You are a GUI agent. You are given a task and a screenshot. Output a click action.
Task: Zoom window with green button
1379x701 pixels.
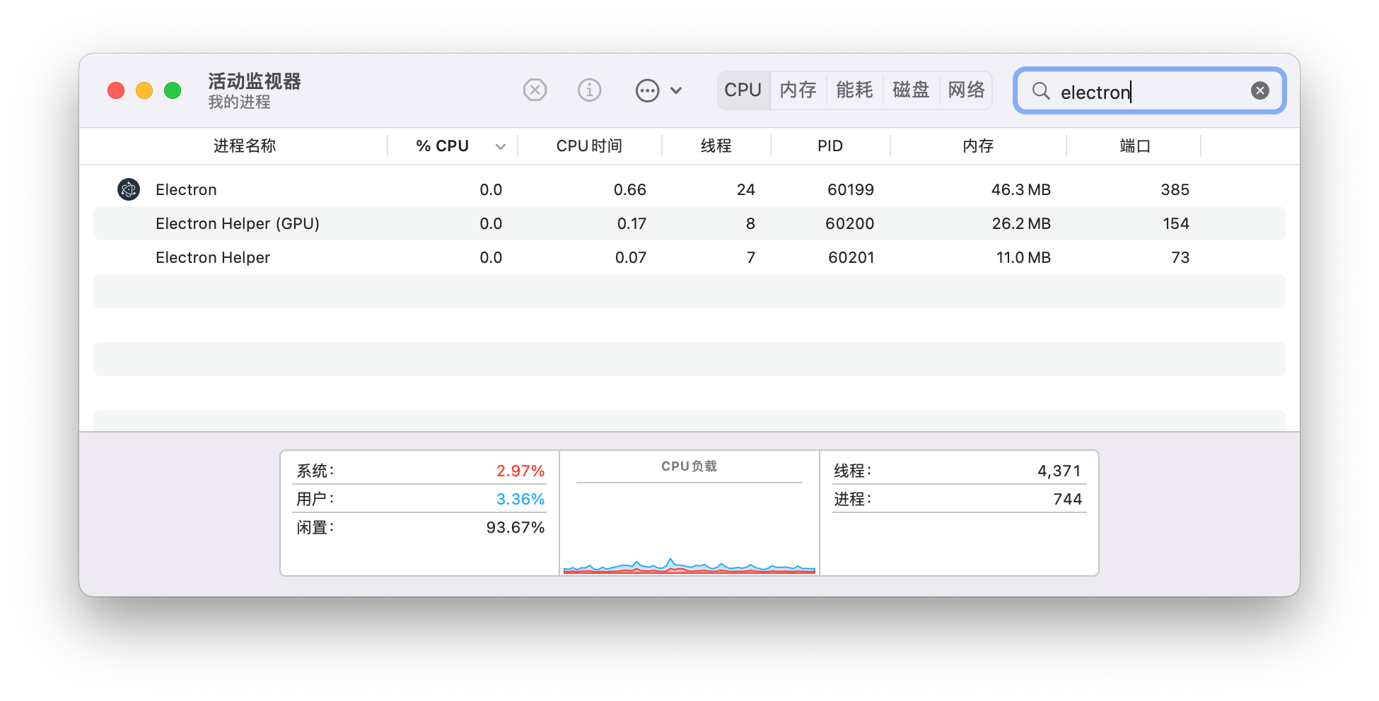click(173, 90)
